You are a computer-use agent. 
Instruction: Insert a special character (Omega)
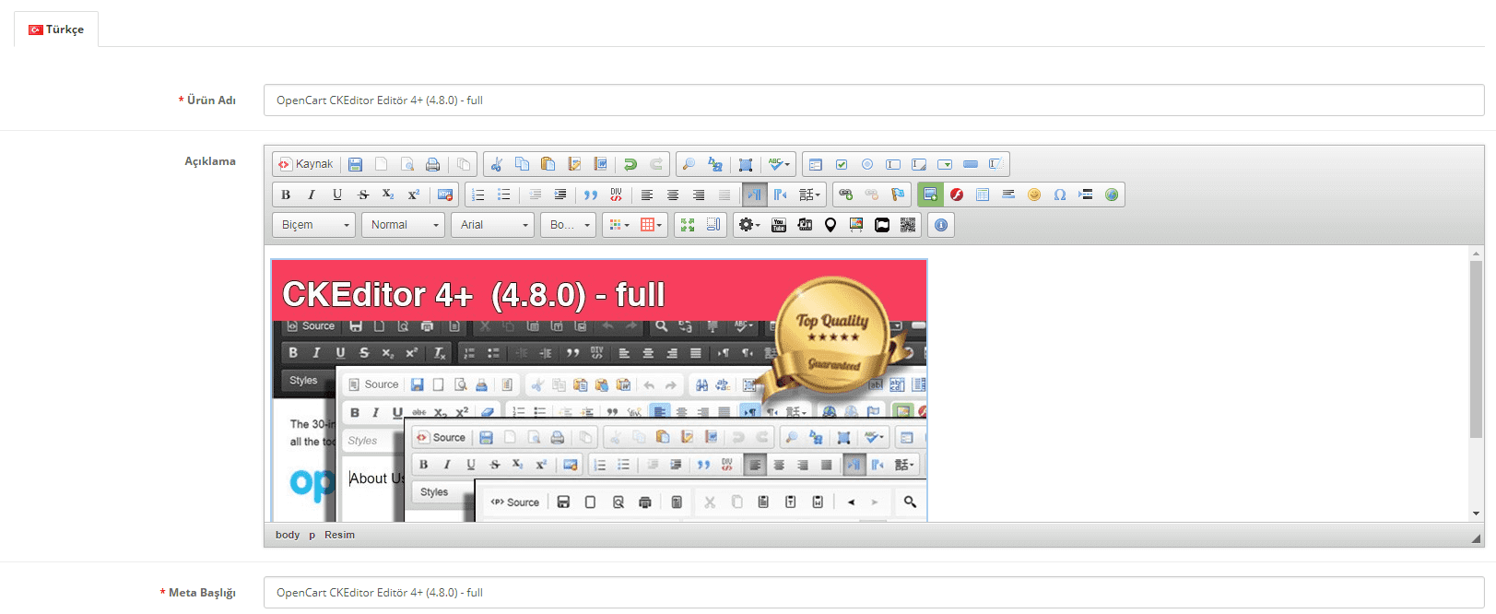(1060, 195)
